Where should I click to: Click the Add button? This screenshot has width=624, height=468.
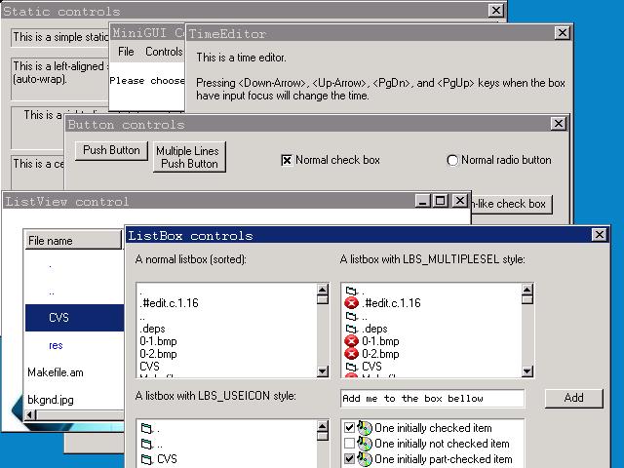pyautogui.click(x=573, y=398)
